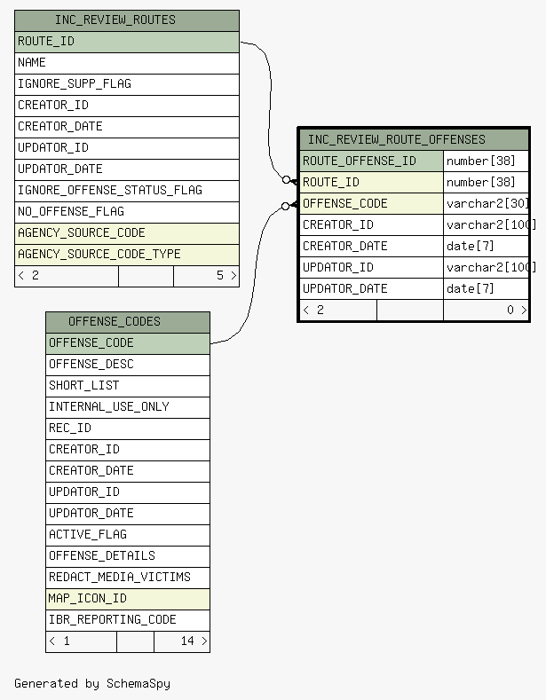Screen dimensions: 546x700
Task: Click the '< 2' parents count in INC_REVIEW_ROUTE_OFFENSES
Action: pyautogui.click(x=338, y=311)
